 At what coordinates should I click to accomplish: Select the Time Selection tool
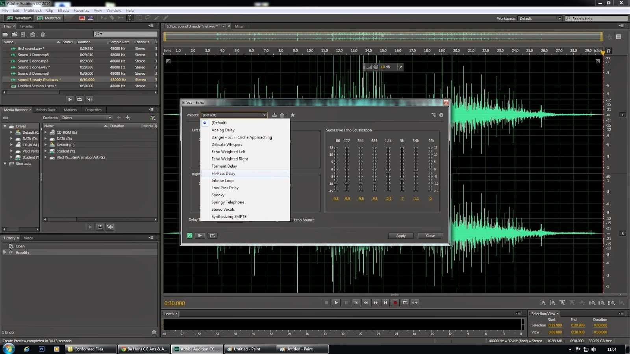[130, 18]
